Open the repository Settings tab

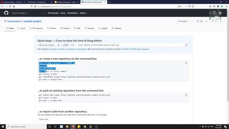[x=116, y=28]
